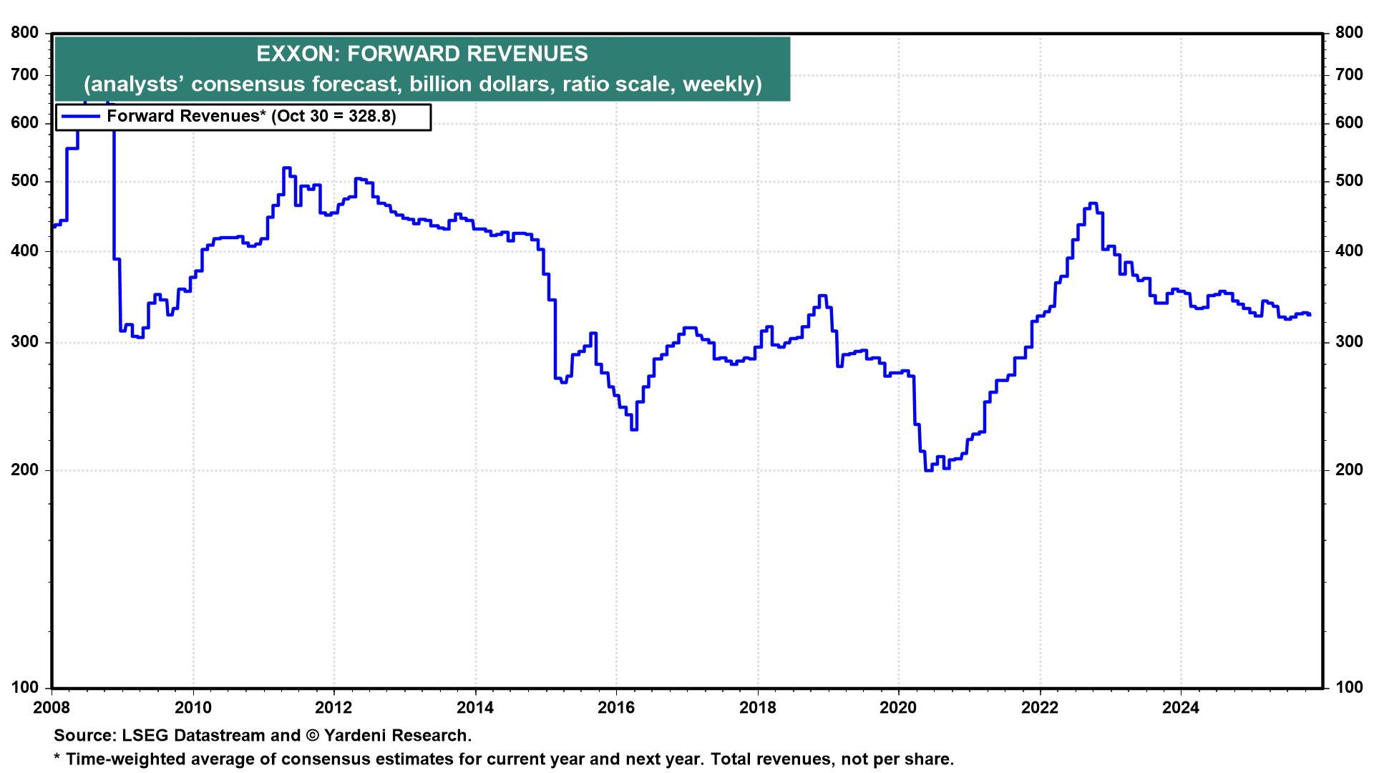Screen dimensions: 1374x773
Task: Click the blue legend line swatch
Action: [80, 117]
